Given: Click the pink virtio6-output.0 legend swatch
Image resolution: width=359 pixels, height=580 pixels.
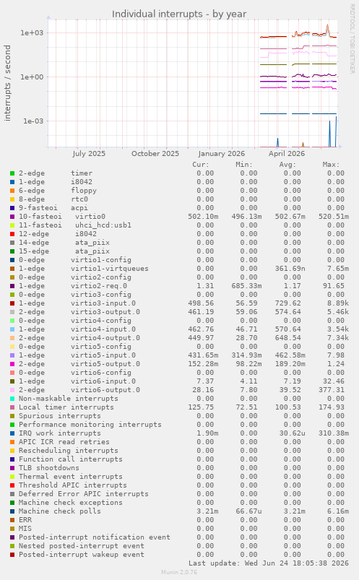Looking at the screenshot, I should (x=12, y=390).
